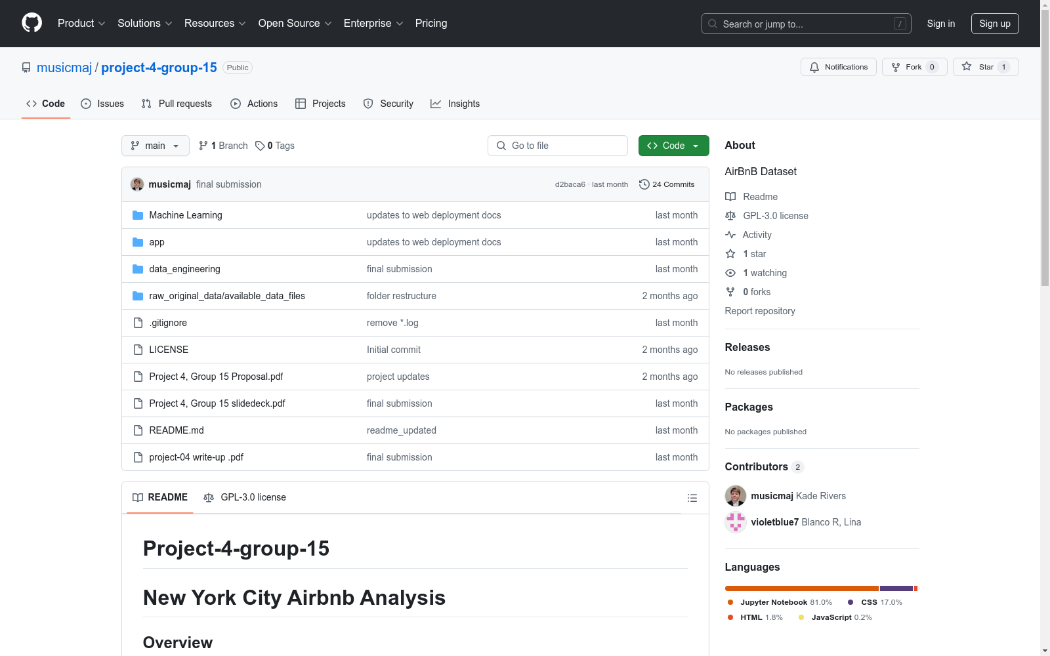Open the main branch selector dropdown
This screenshot has height=656, width=1050.
click(156, 146)
